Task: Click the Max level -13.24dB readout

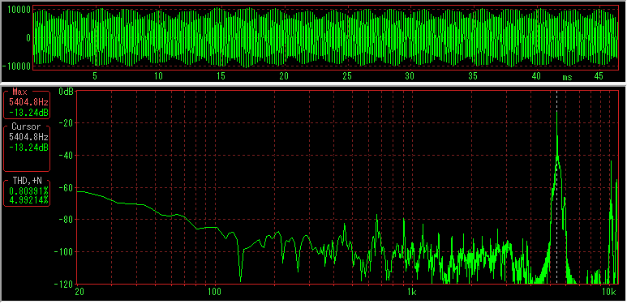Action: pos(28,113)
